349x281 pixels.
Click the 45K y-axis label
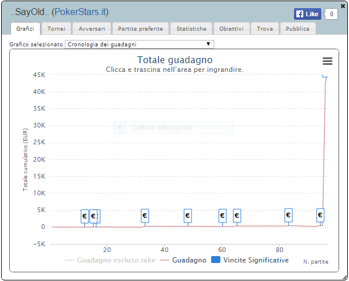(39, 75)
